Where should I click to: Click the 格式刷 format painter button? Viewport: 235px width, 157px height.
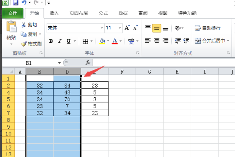click(x=31, y=44)
